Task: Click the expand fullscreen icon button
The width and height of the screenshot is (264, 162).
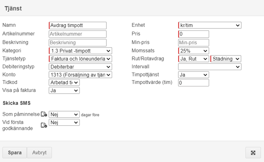Action: [x=253, y=152]
